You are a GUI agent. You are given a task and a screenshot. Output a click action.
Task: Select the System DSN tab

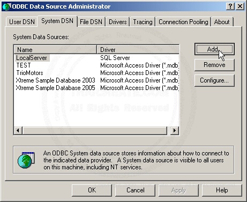coord(57,21)
